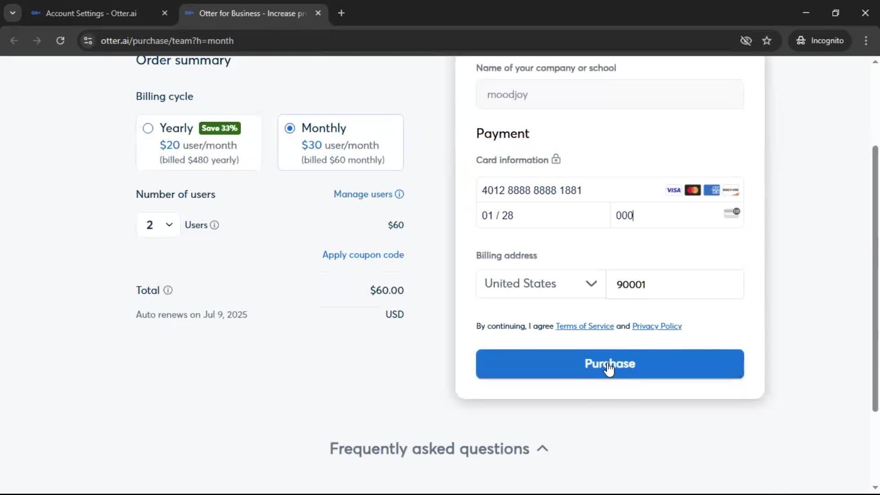The image size is (880, 495).
Task: Click the Visa card logo
Action: click(x=673, y=190)
